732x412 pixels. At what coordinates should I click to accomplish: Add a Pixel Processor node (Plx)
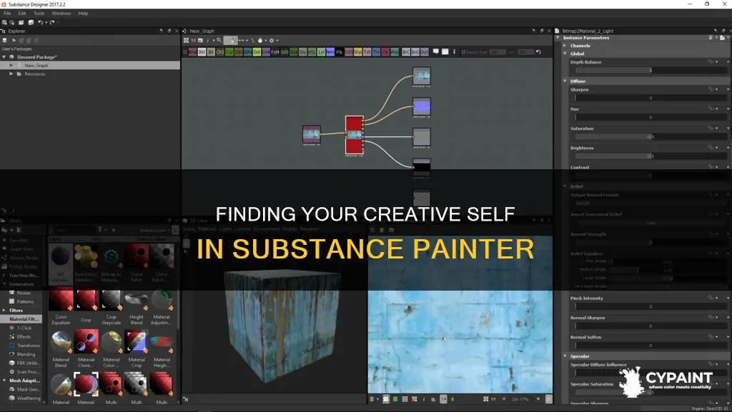[340, 52]
